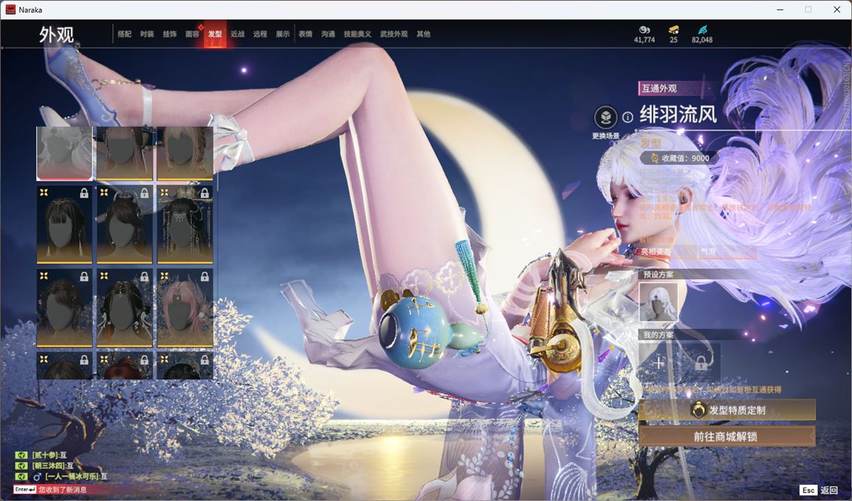The image size is (852, 501).
Task: Select locked pink hairstyle thumbnail
Action: tap(185, 308)
